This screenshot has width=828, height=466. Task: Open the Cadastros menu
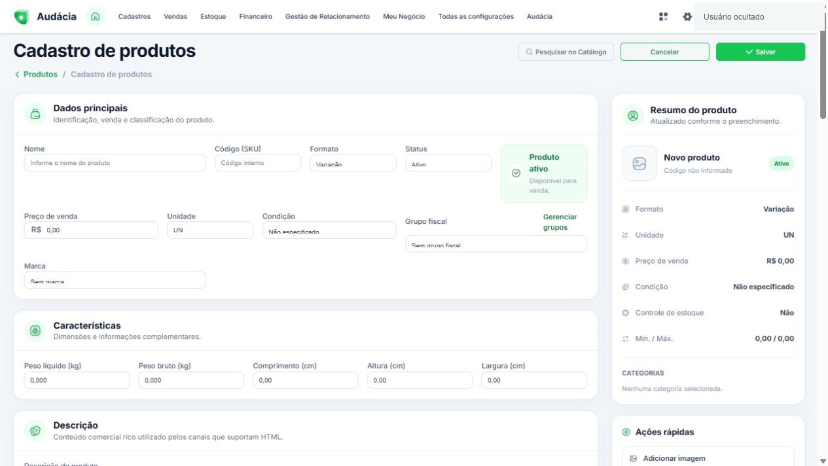coord(134,16)
